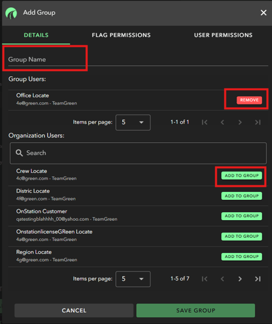
Task: Click the Group Name input field
Action: 138,59
